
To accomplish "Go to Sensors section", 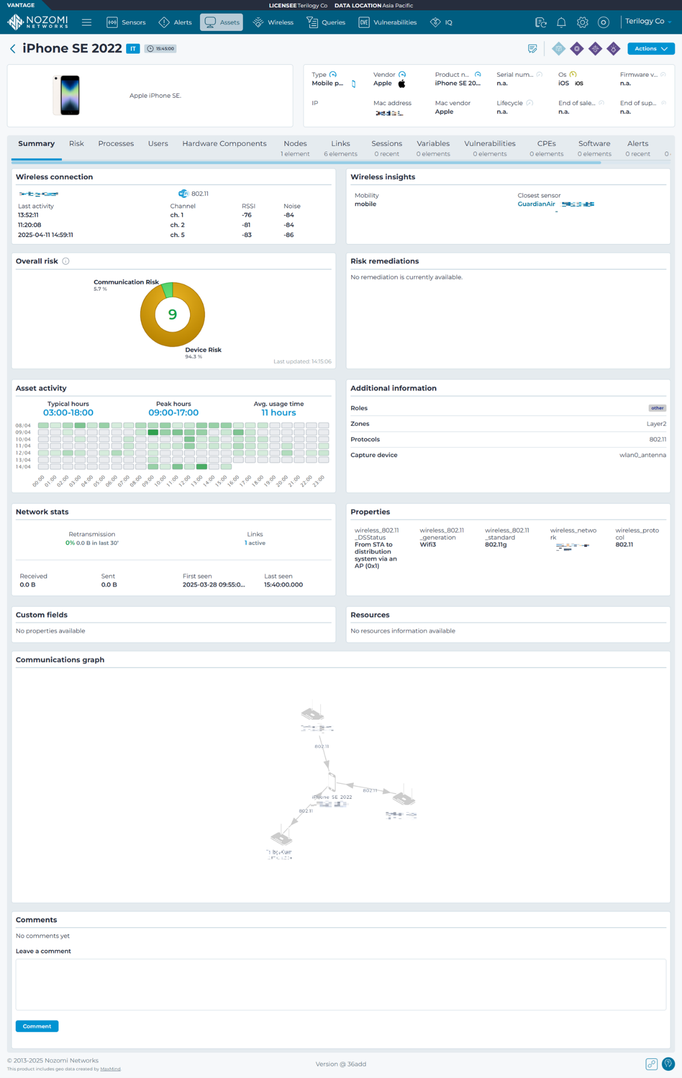I will [126, 22].
